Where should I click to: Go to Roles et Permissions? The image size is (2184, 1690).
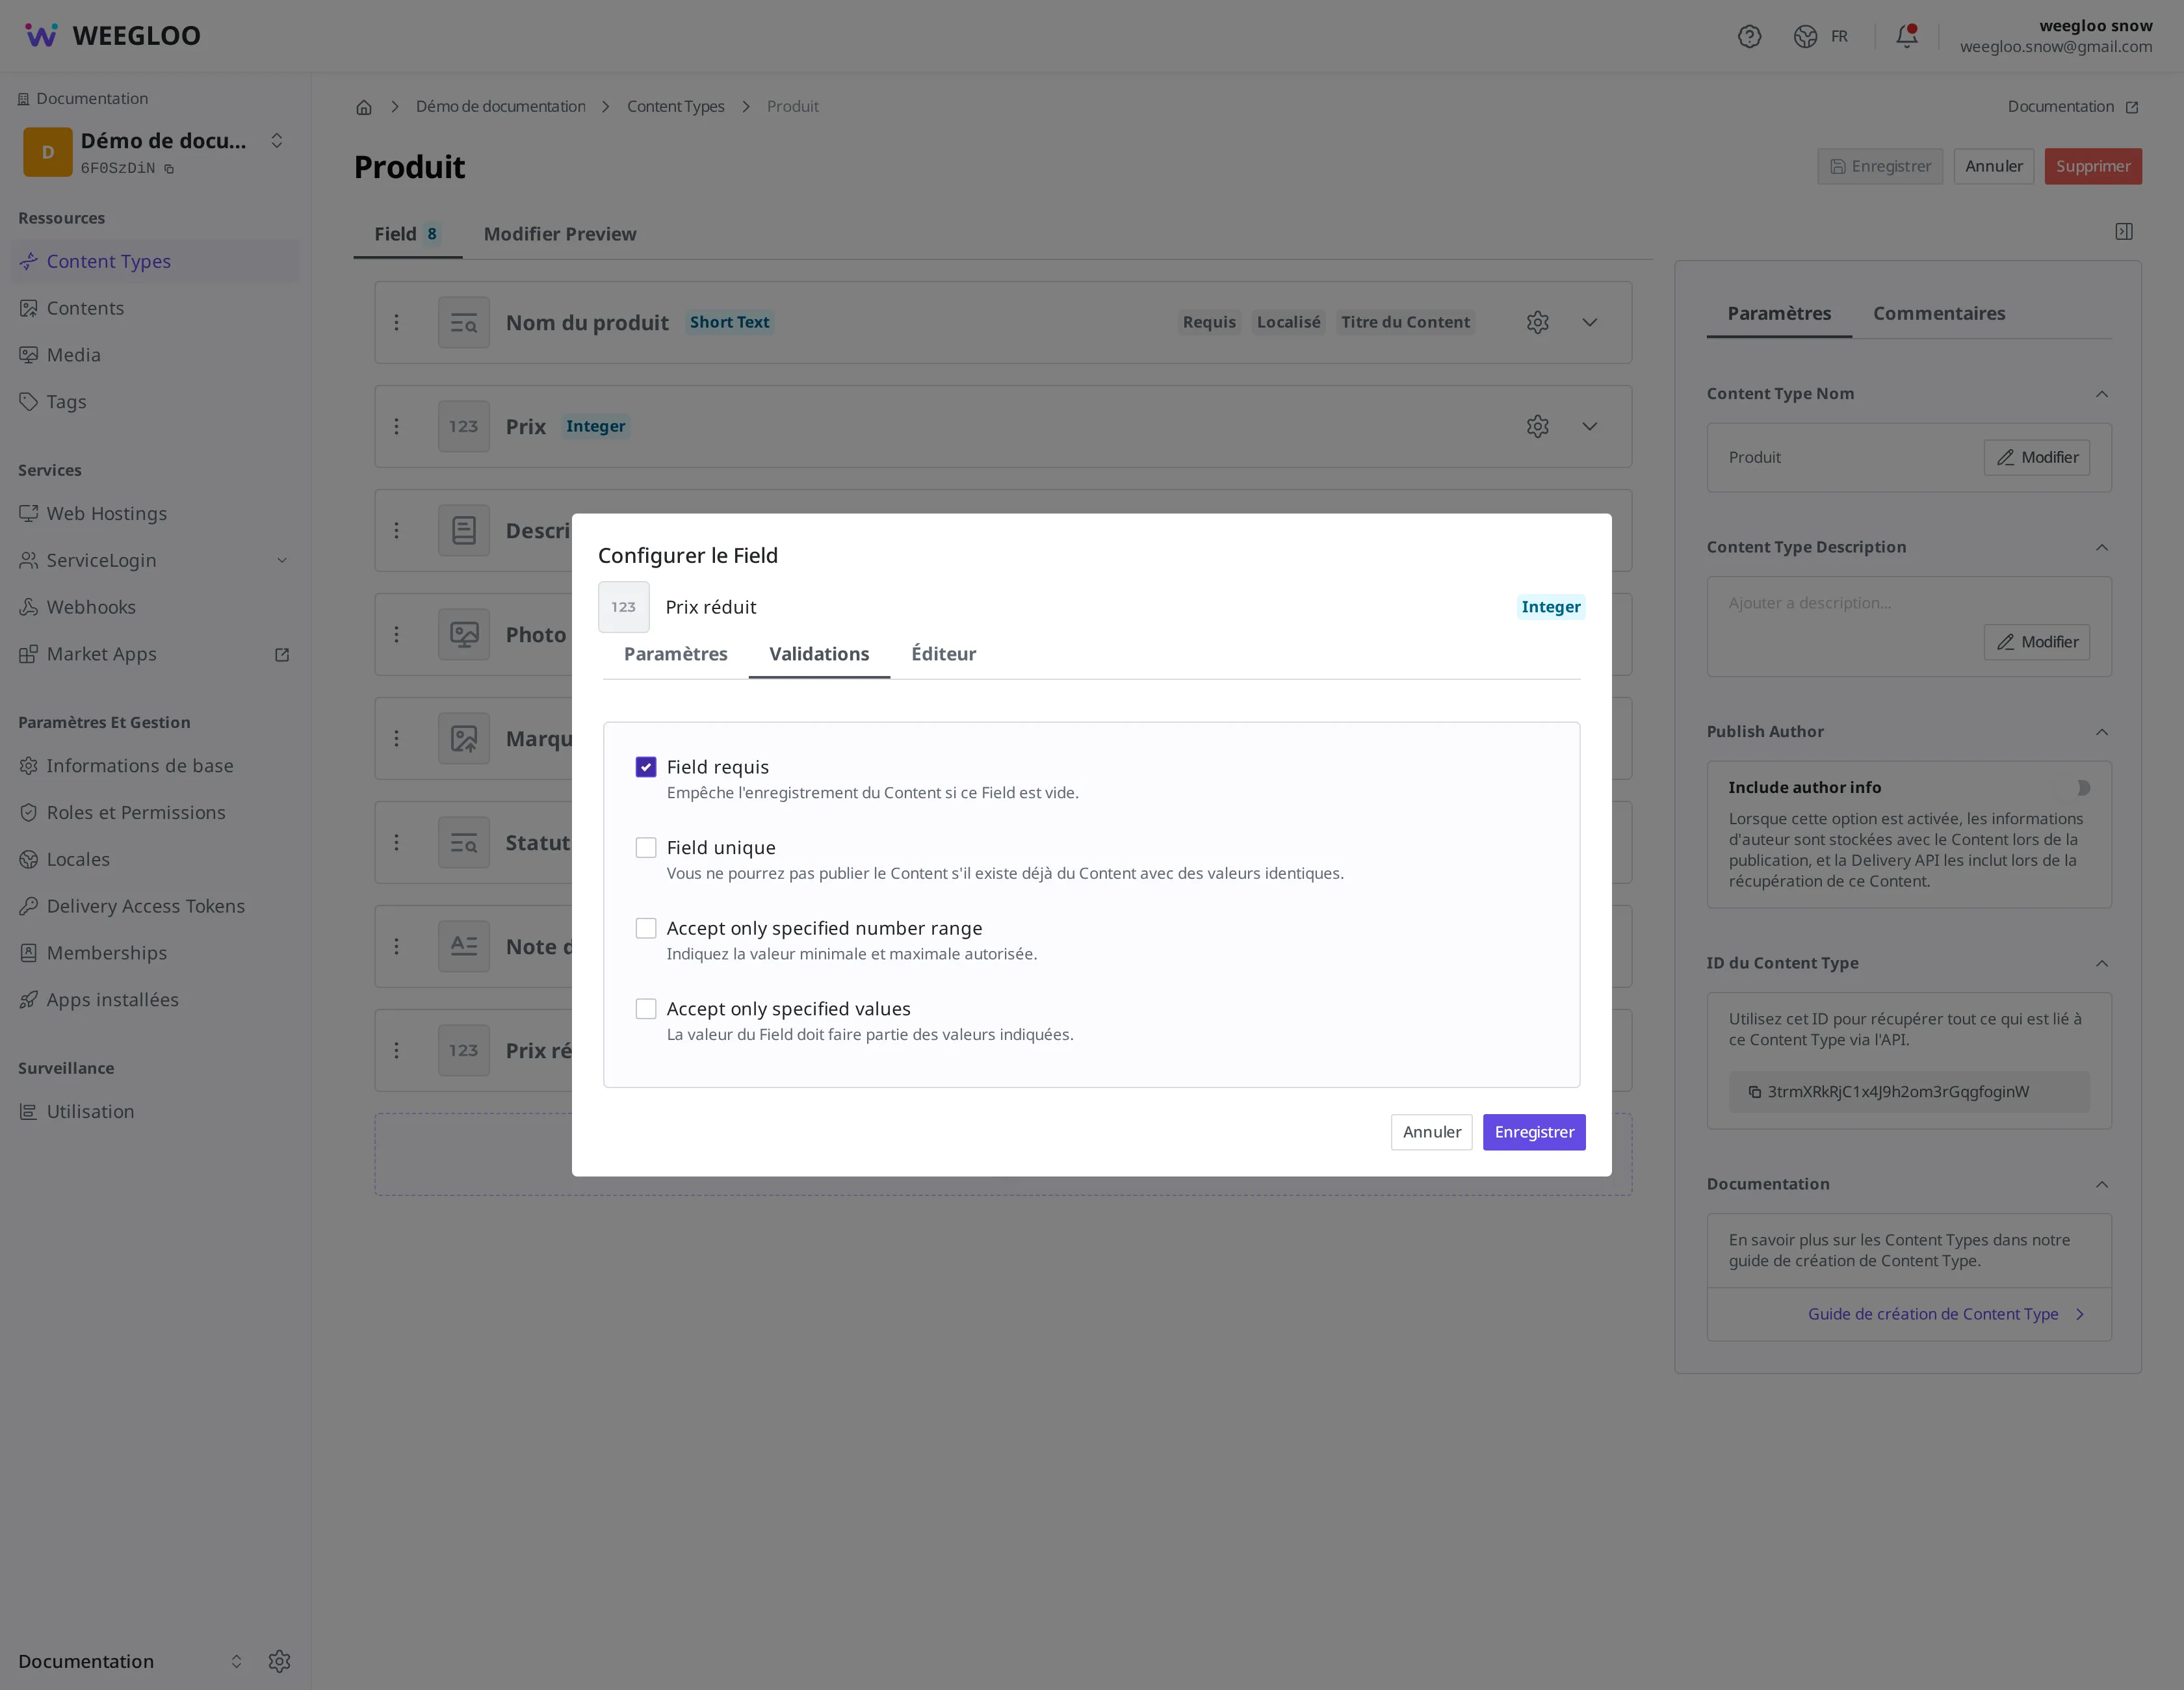pyautogui.click(x=136, y=813)
